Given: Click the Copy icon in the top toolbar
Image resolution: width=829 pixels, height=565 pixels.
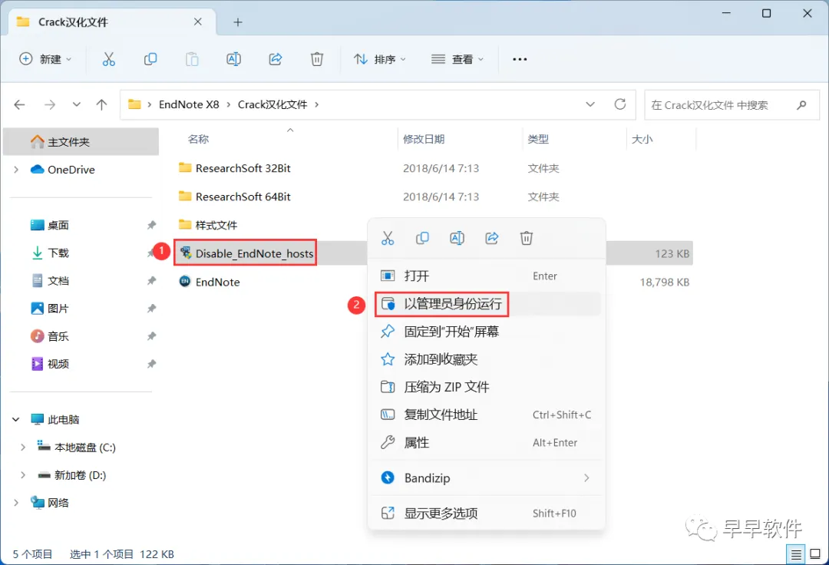Looking at the screenshot, I should [150, 59].
